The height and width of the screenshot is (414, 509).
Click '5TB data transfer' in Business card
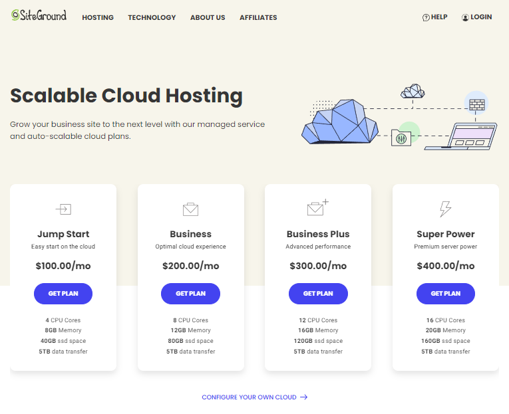coord(190,352)
